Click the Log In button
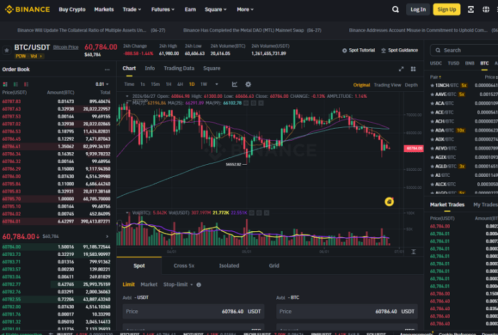This screenshot has height=335, width=498. tap(418, 9)
